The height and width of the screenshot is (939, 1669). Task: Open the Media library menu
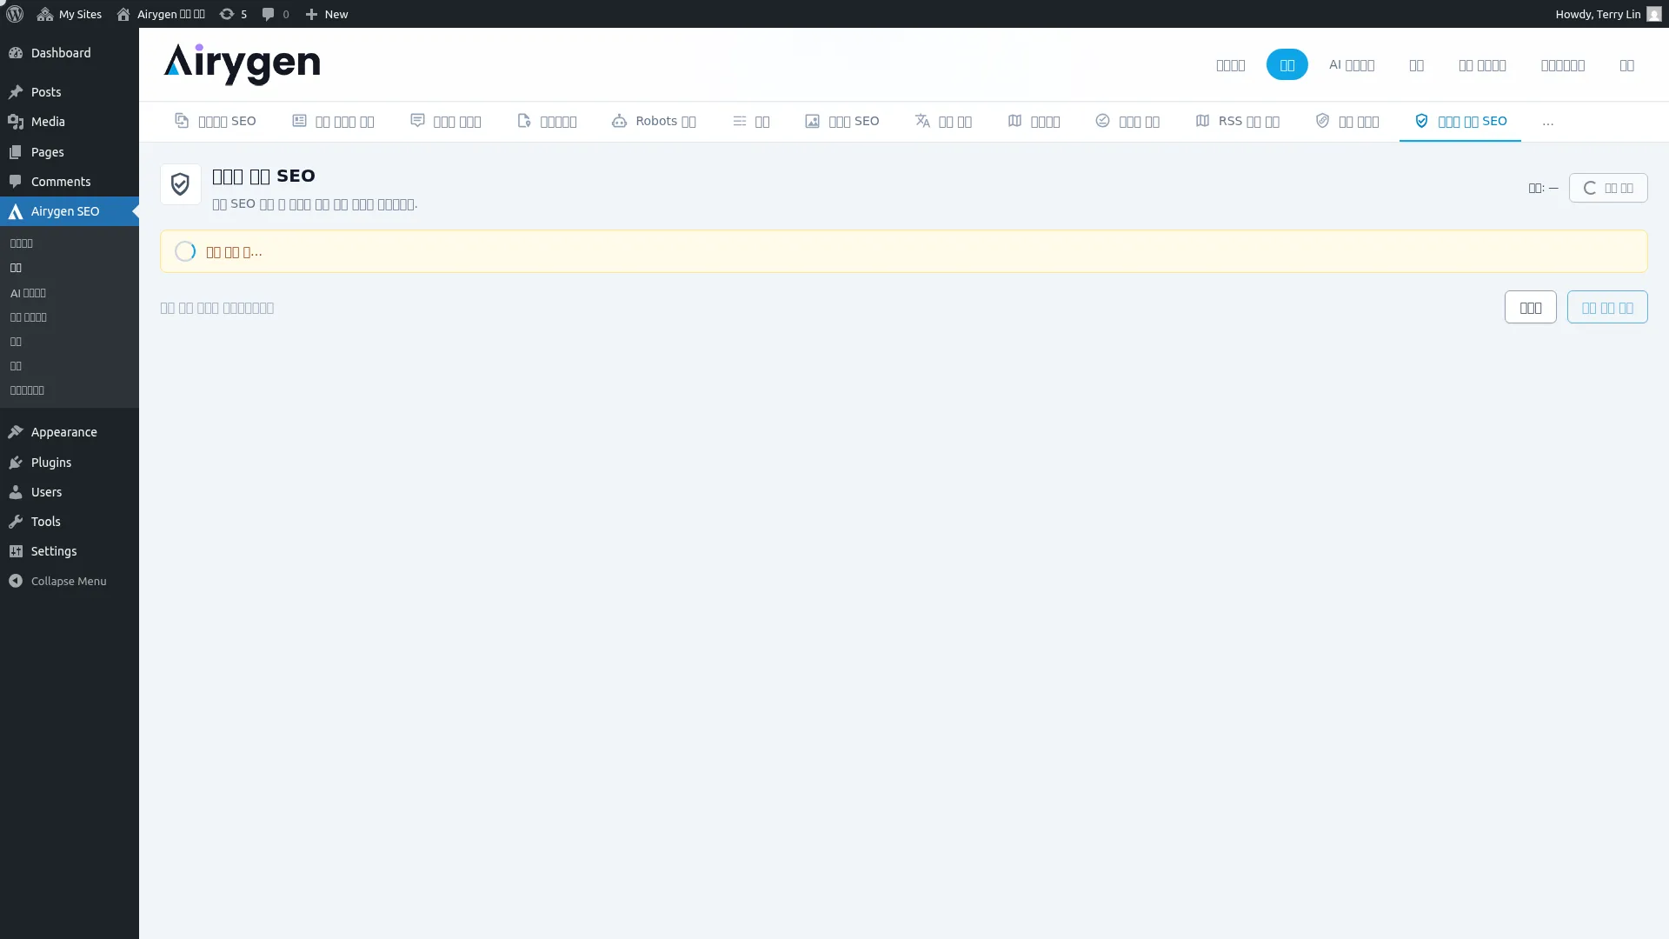70,122
